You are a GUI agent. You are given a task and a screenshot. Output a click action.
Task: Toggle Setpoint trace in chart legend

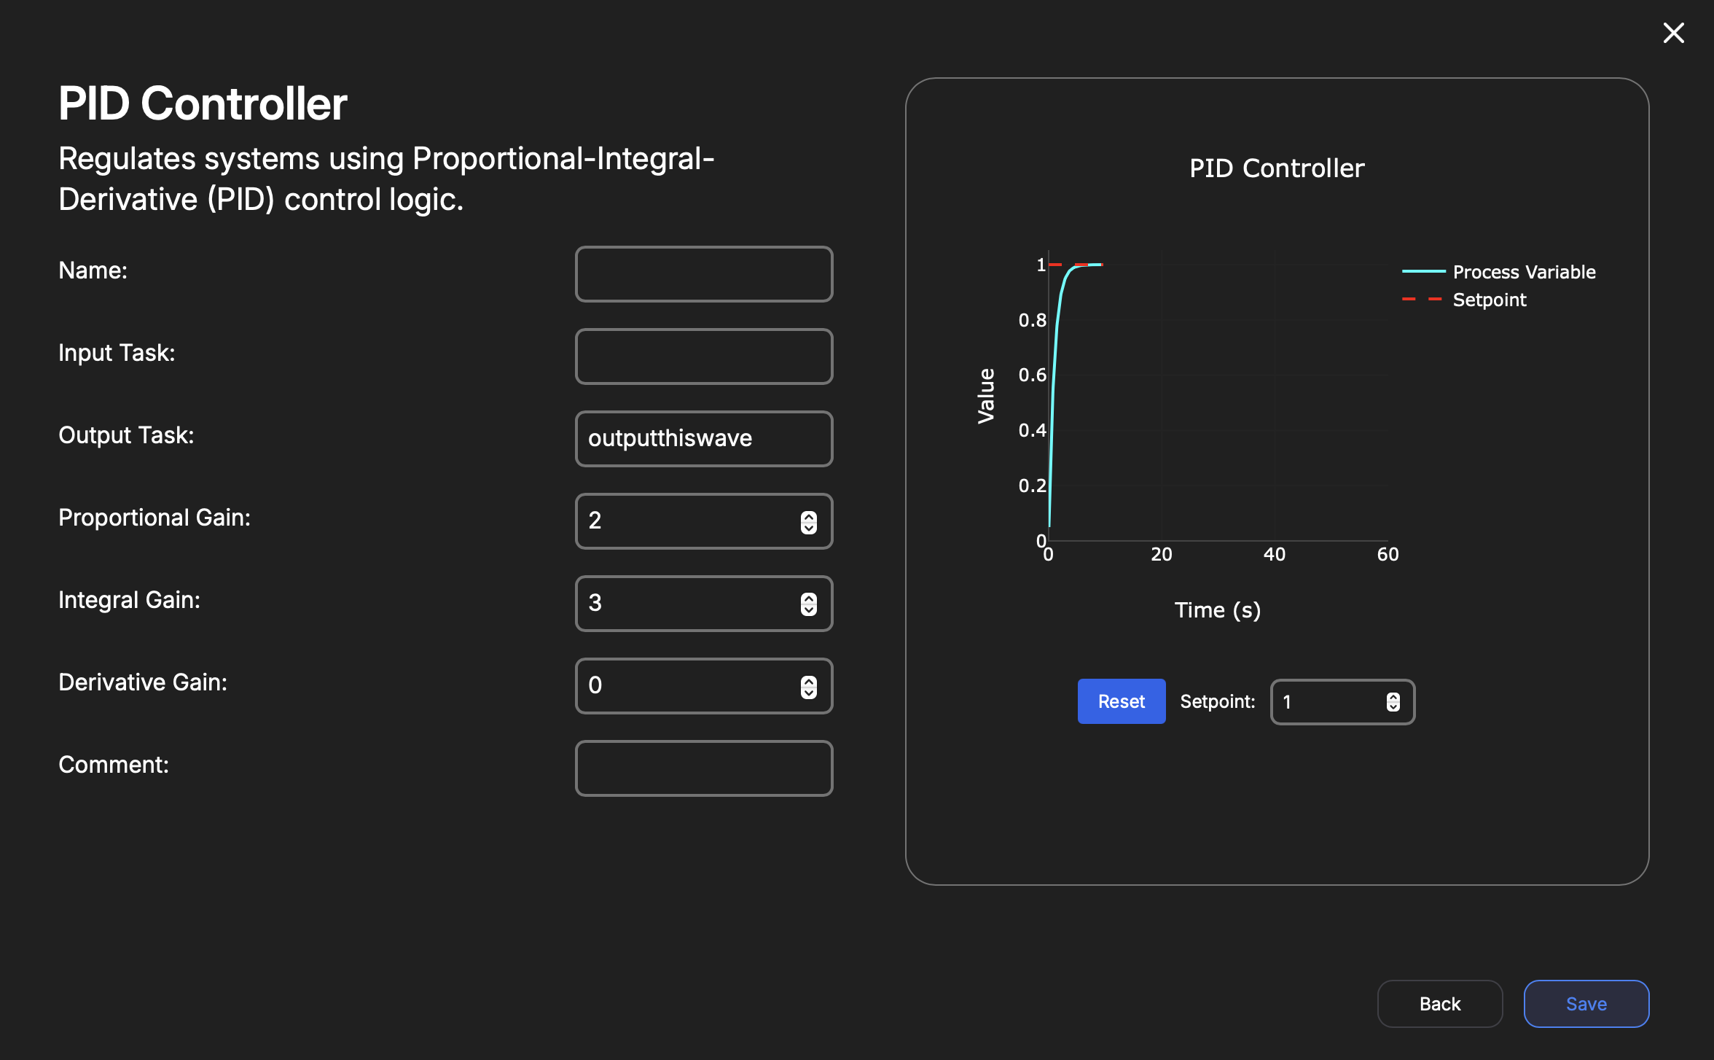pyautogui.click(x=1489, y=300)
